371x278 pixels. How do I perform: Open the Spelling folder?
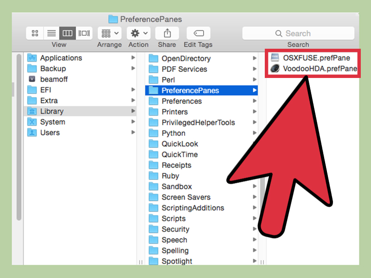tap(202, 250)
